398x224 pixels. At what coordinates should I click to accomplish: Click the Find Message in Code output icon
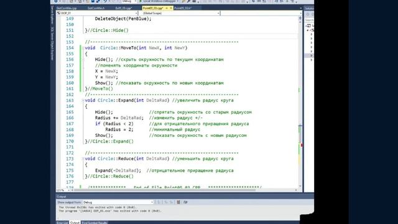point(159,202)
